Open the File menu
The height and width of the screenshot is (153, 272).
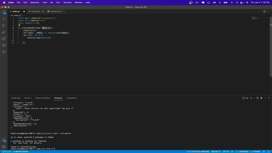coord(18,3)
